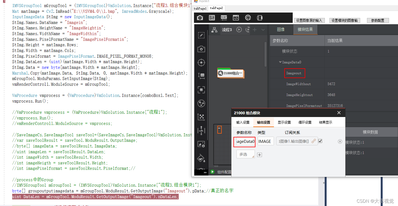Toggle the checkbox next to subscription field
Viewport: 398px width, 206px height.
(320, 141)
